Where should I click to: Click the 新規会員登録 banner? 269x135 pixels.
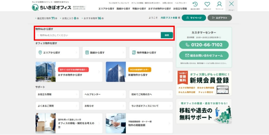(204, 83)
